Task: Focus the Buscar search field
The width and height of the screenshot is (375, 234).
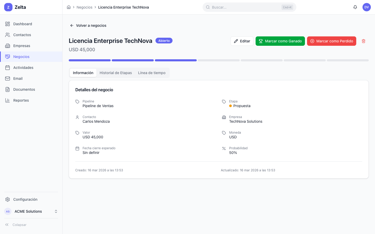Action: tap(245, 7)
